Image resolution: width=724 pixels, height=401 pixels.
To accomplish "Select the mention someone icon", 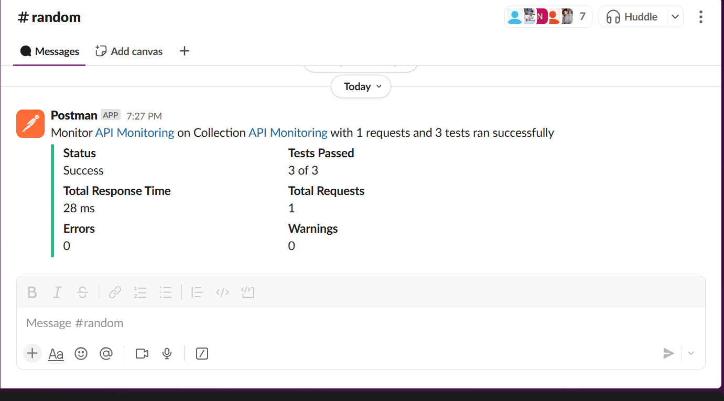I will click(106, 353).
